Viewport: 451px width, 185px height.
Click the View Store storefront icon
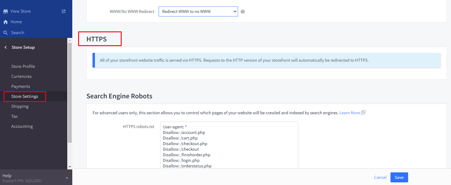pyautogui.click(x=5, y=11)
